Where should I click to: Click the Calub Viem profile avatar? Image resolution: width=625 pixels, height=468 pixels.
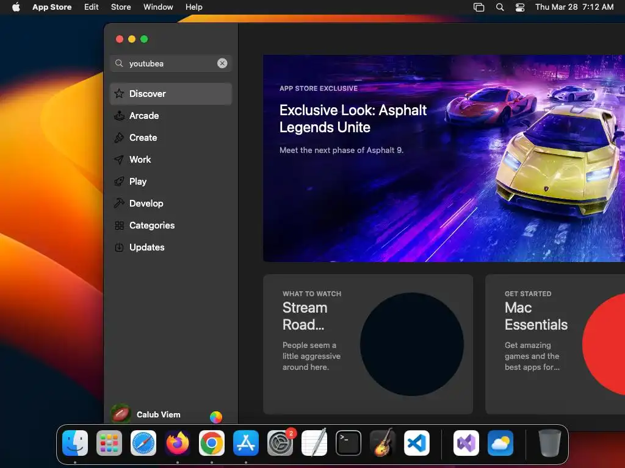tap(121, 414)
